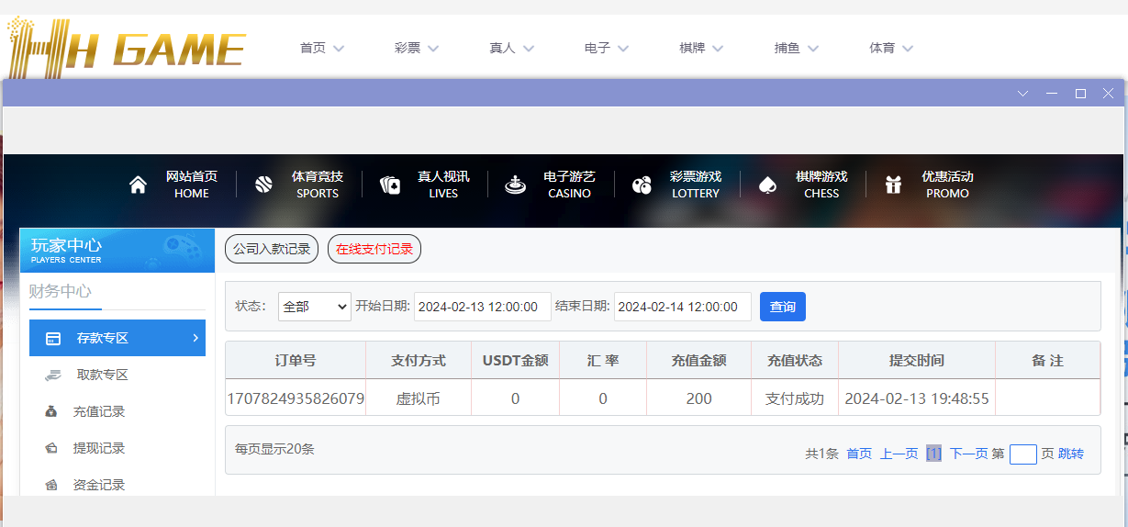Expand the 彩票 top menu chevron

click(433, 49)
